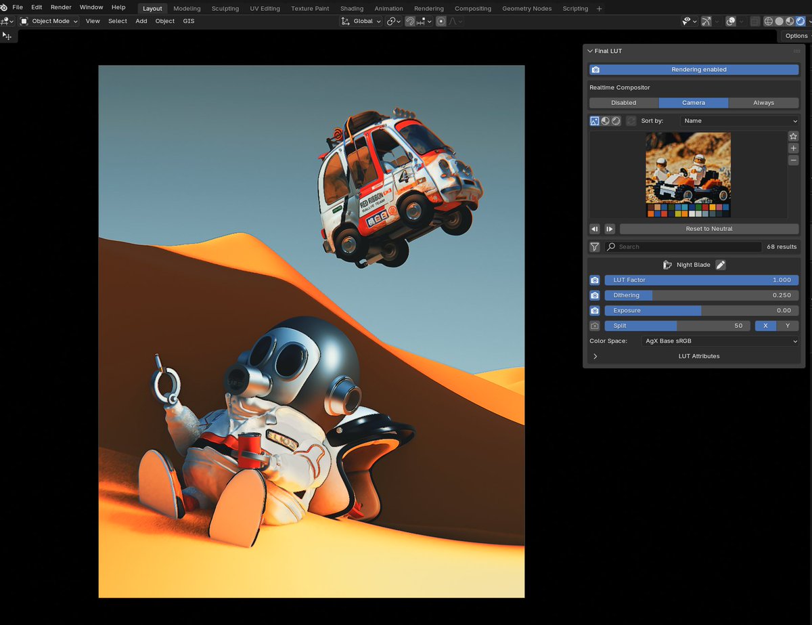Click the image thumbnail view icon
Screen dimensions: 812x625
click(x=595, y=121)
